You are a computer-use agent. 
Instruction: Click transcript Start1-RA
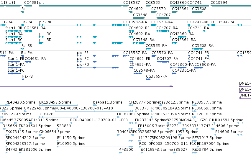14,37
